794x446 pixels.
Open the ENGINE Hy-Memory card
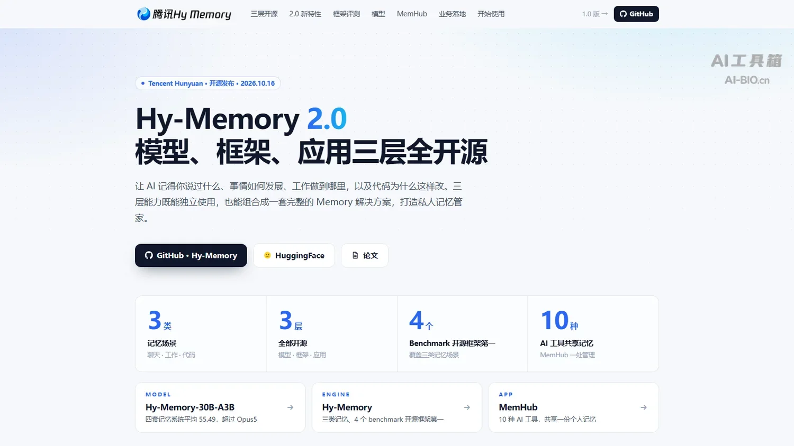click(x=397, y=407)
